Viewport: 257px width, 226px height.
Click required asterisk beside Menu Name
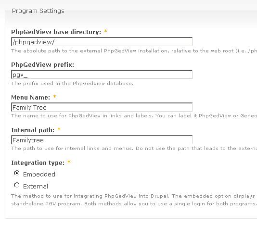pos(54,97)
